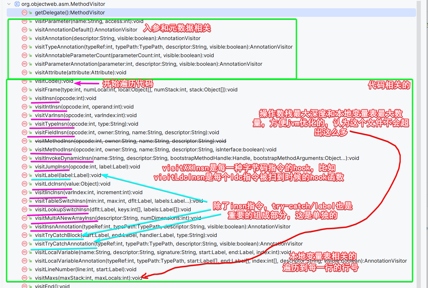Click the method icon beside visitMaxs
The image size is (428, 288).
point(25,278)
